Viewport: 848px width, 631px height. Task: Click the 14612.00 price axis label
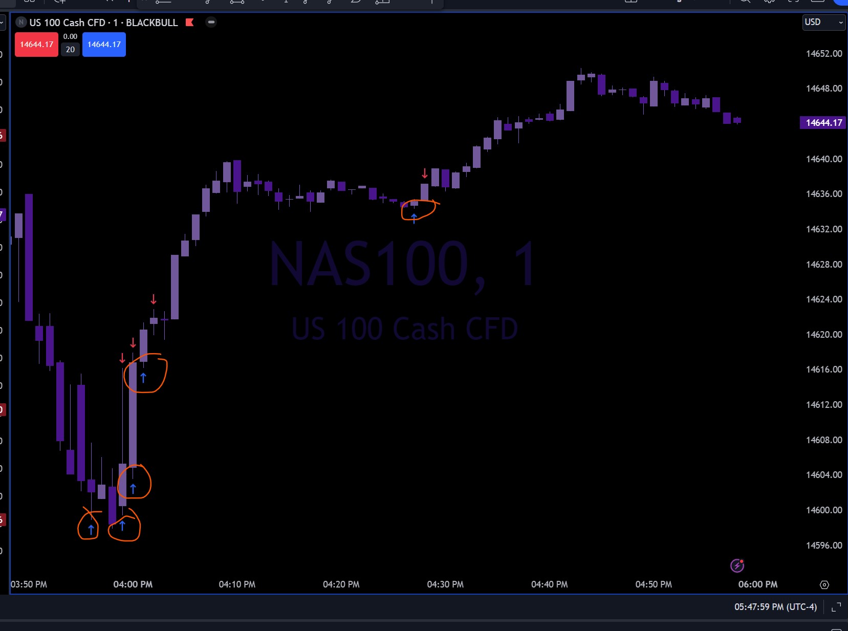(824, 405)
